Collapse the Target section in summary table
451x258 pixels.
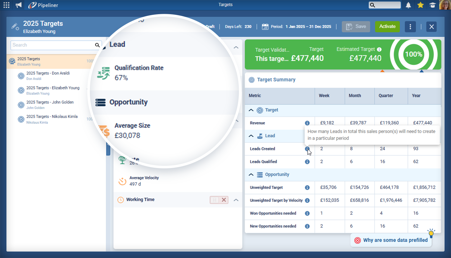tap(251, 110)
